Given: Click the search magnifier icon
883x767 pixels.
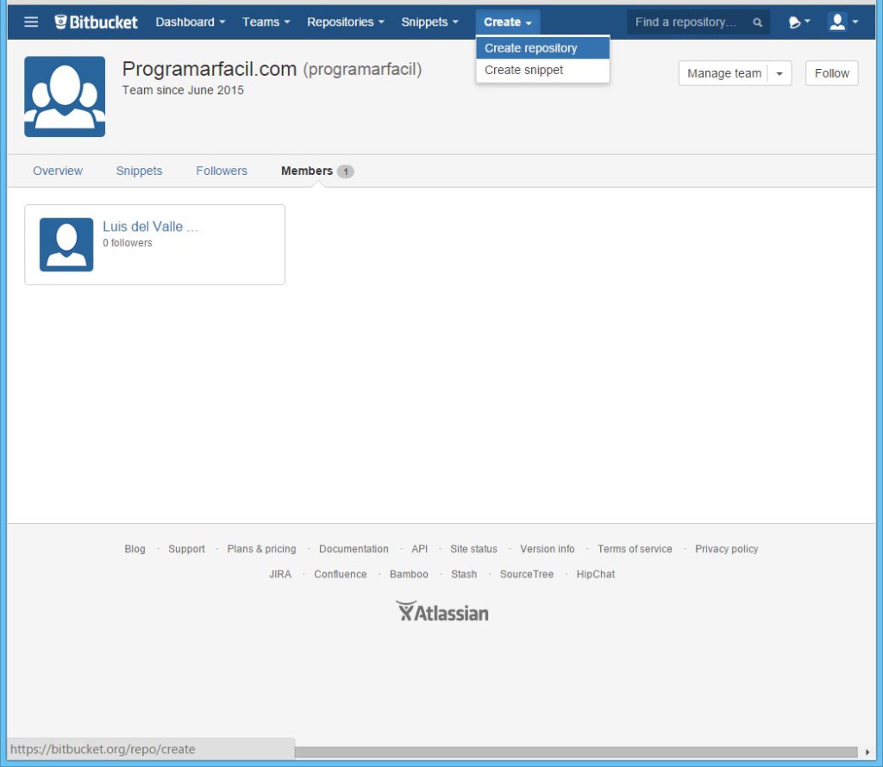Looking at the screenshot, I should (757, 23).
